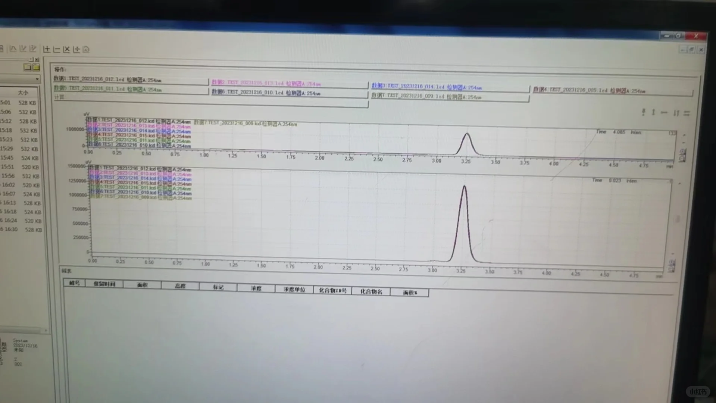Click the divide chromatograms (÷) toolbar icon
The width and height of the screenshot is (716, 403).
(76, 49)
